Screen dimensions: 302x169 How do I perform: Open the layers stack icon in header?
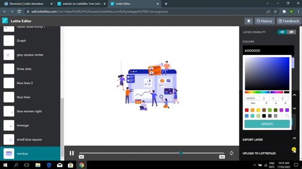249,21
